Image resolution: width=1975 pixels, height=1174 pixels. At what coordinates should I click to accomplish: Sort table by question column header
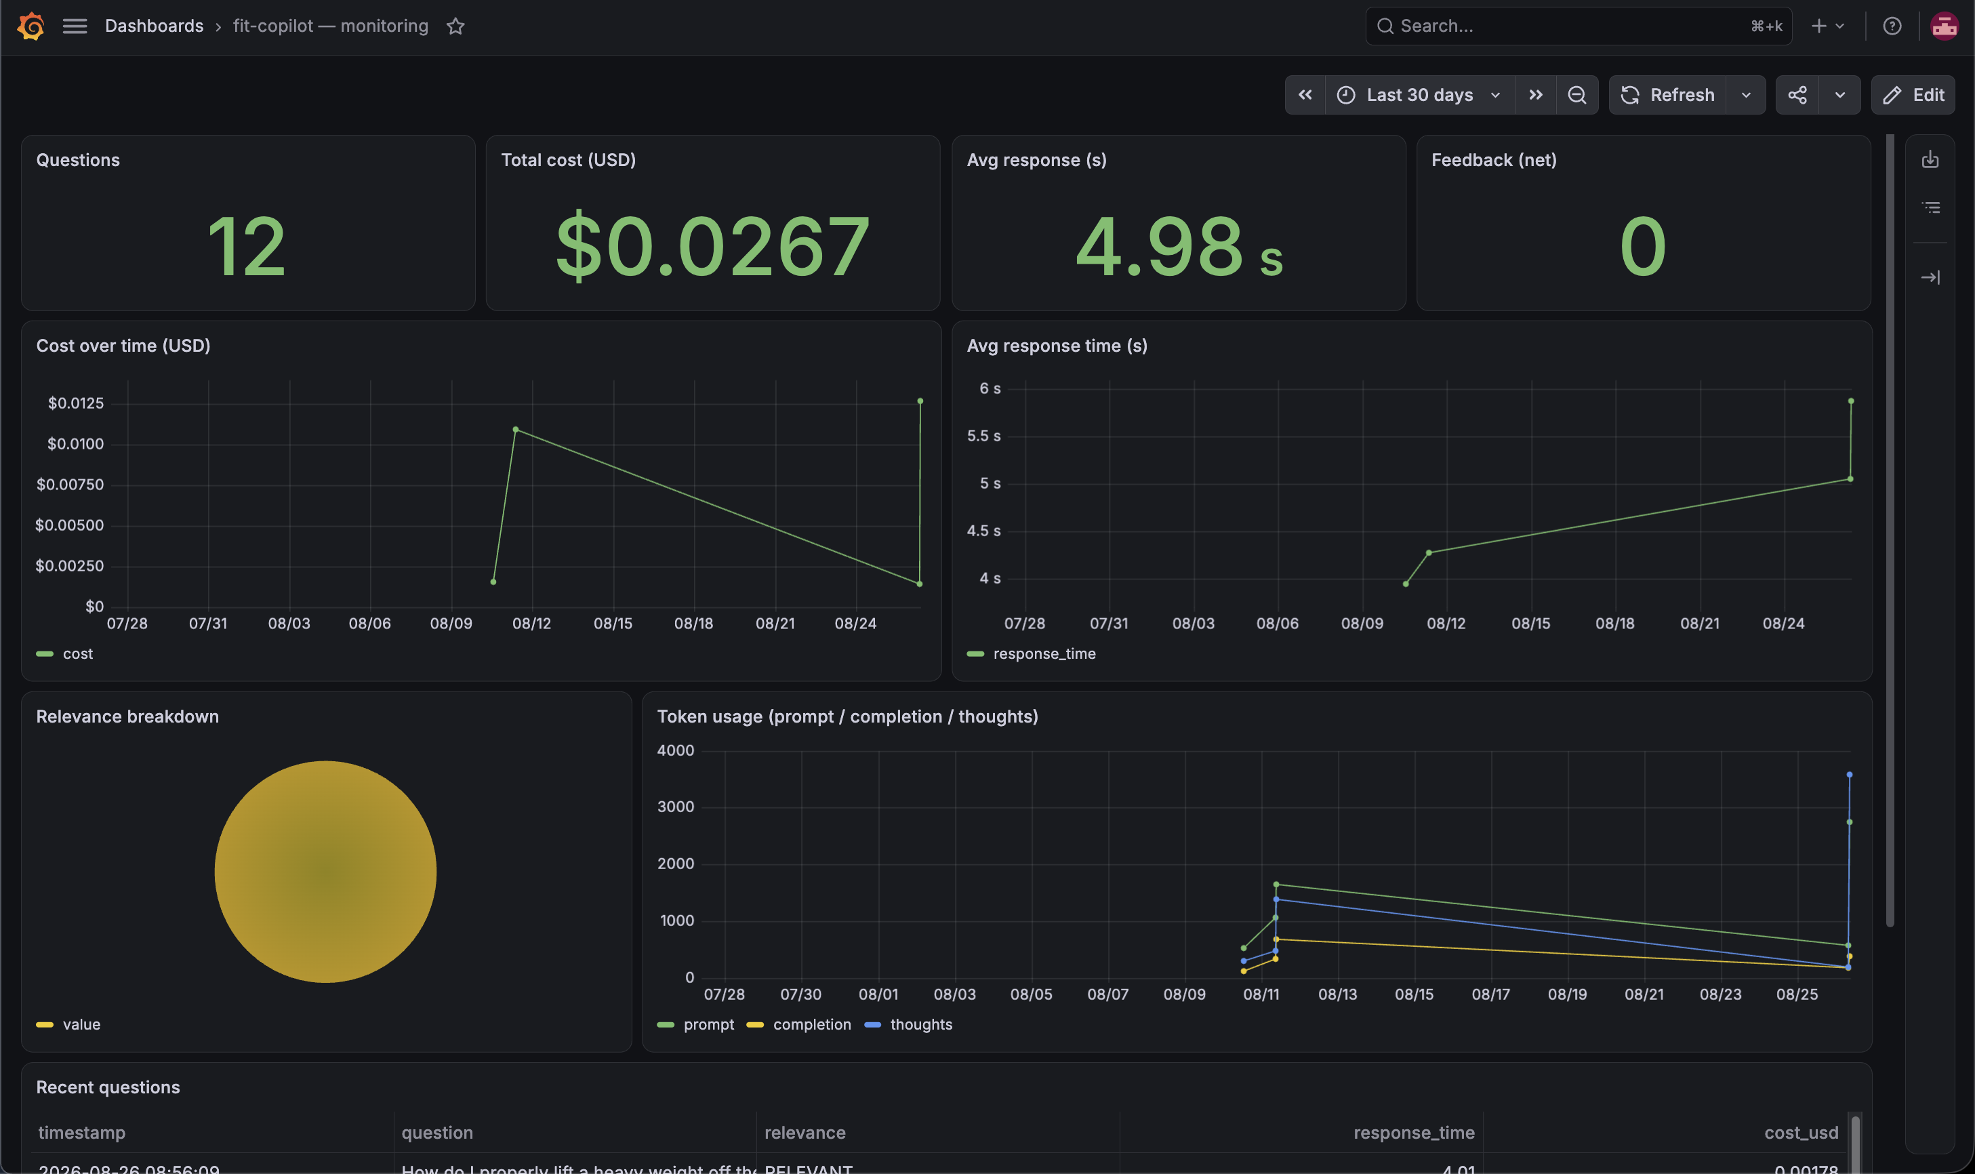coord(436,1133)
